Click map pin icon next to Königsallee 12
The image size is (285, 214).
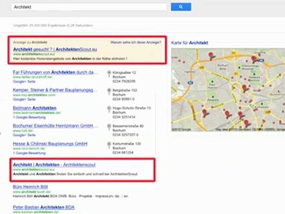pyautogui.click(x=109, y=73)
